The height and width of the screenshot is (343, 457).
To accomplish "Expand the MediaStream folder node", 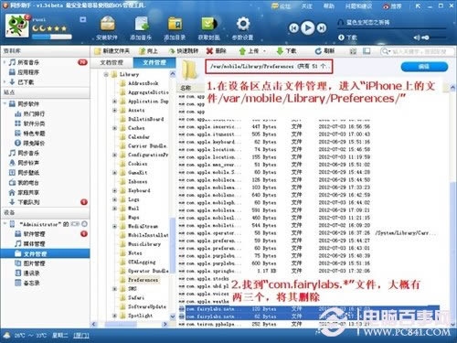I will (x=114, y=226).
